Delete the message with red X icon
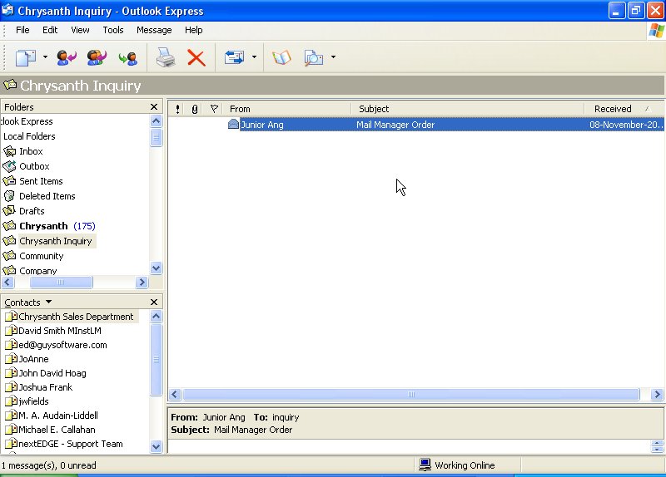The width and height of the screenshot is (666, 477). coord(196,57)
